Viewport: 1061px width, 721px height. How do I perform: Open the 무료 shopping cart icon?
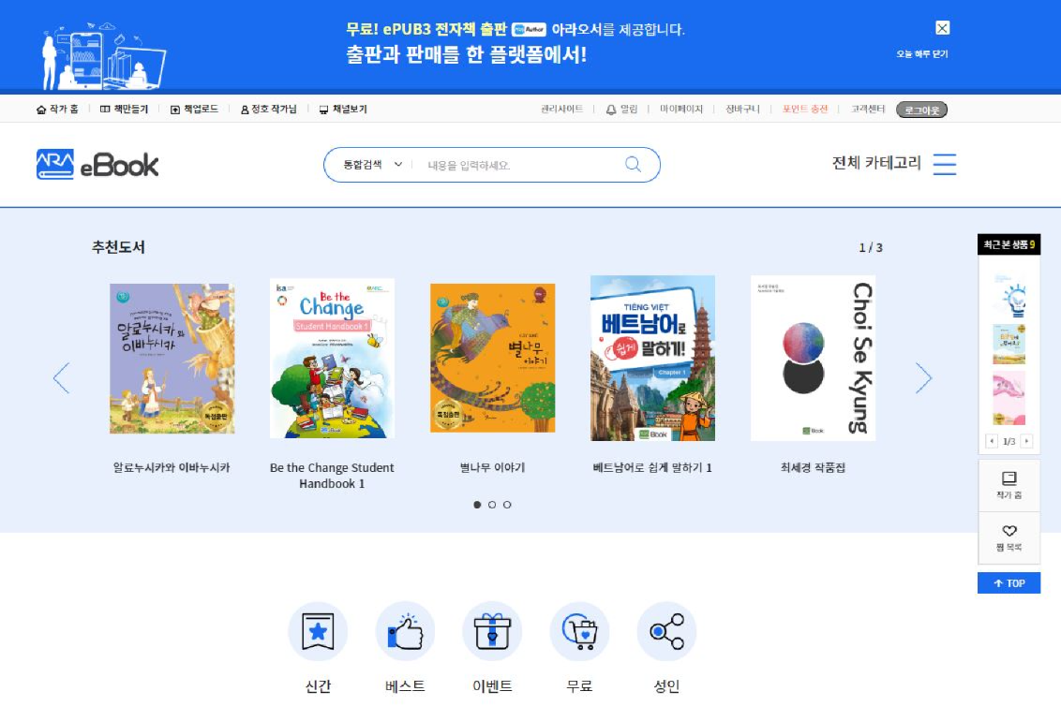pos(579,631)
